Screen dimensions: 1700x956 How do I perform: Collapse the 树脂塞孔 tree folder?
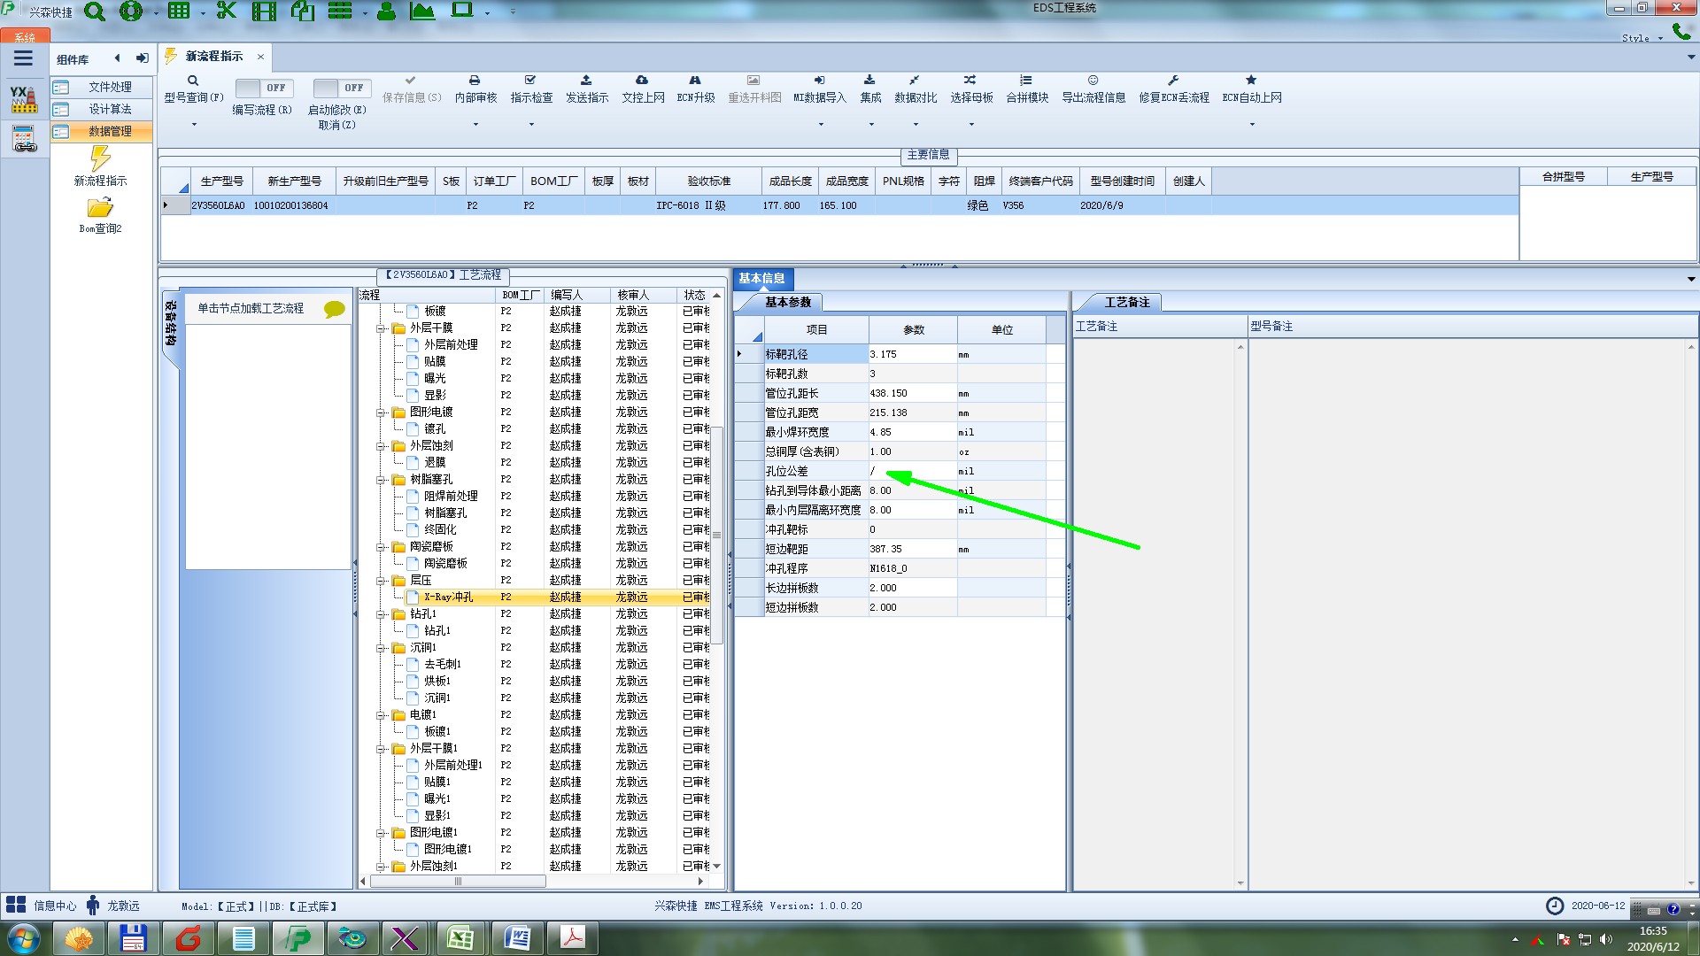click(381, 480)
